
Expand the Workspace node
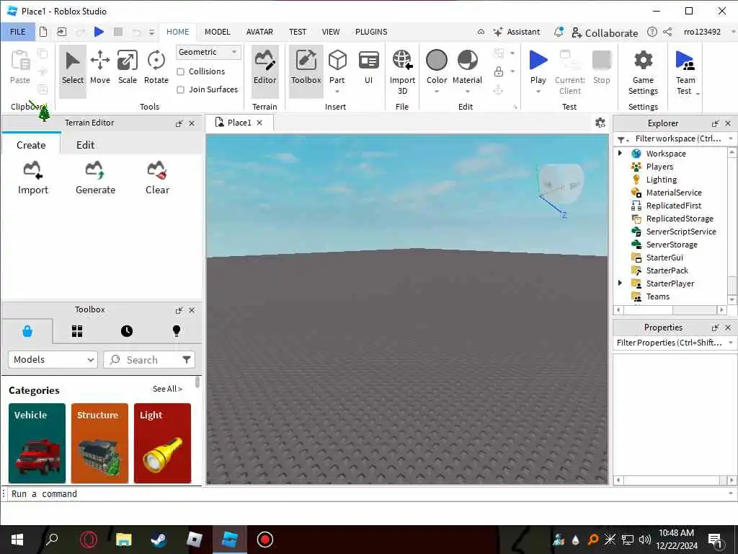click(620, 153)
